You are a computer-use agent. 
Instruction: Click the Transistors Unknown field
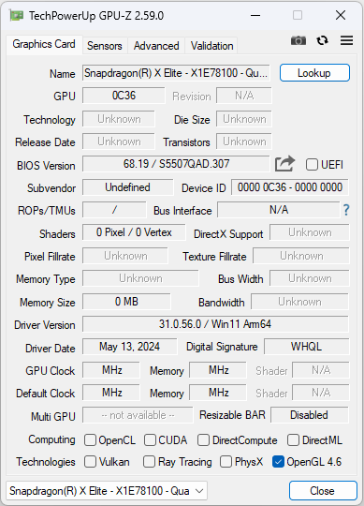(244, 141)
